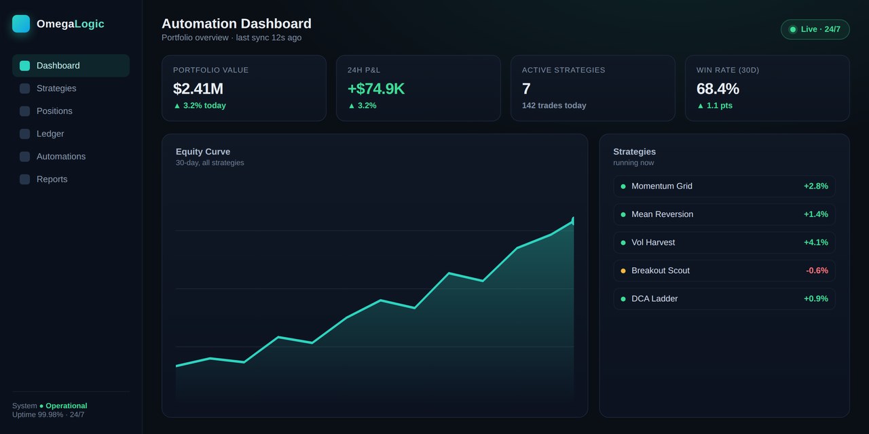Image resolution: width=869 pixels, height=434 pixels.
Task: Select the Momentum Grid strategy row
Action: click(x=724, y=186)
